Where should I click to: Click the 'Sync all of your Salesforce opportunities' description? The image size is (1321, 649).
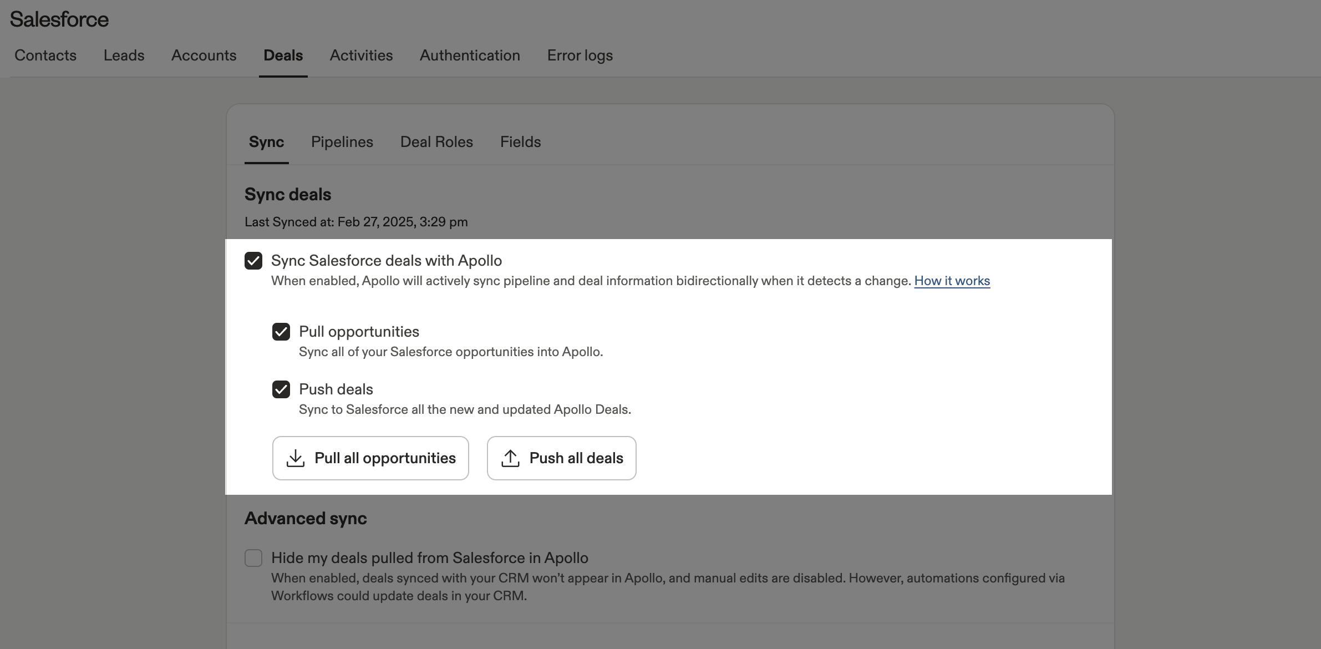451,352
